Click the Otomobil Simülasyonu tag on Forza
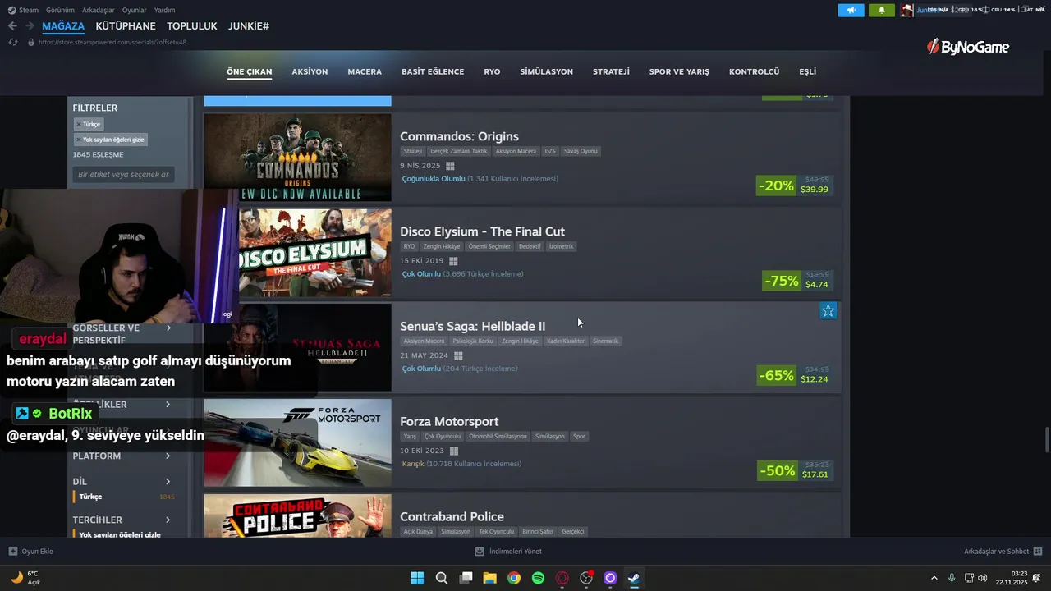Screen dimensions: 1051x591 (x=498, y=436)
